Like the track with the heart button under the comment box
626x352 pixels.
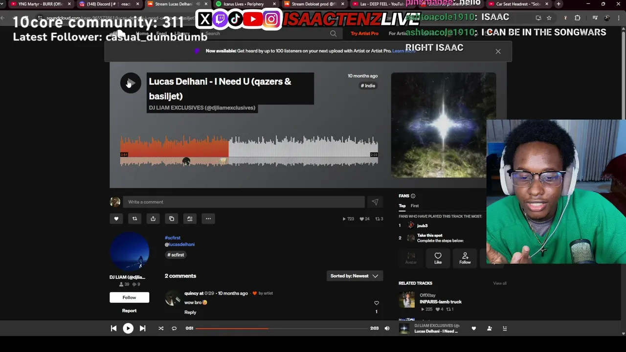coord(116,219)
